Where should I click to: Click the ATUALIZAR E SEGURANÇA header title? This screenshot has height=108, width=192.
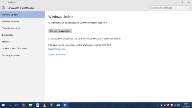click(x=21, y=8)
